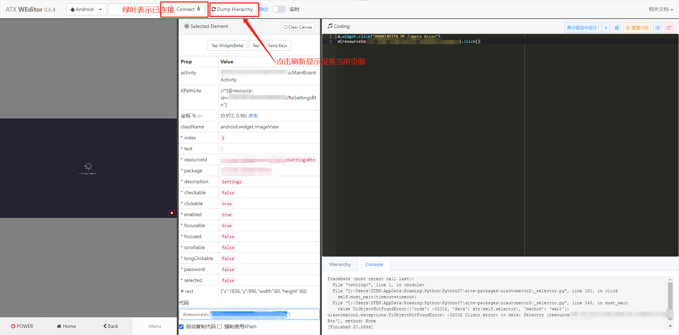Select the Console tab
This screenshot has width=679, height=335.
tap(374, 264)
